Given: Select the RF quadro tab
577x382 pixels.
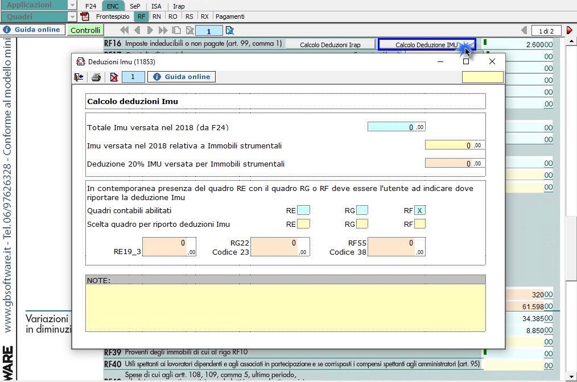Looking at the screenshot, I should (141, 16).
